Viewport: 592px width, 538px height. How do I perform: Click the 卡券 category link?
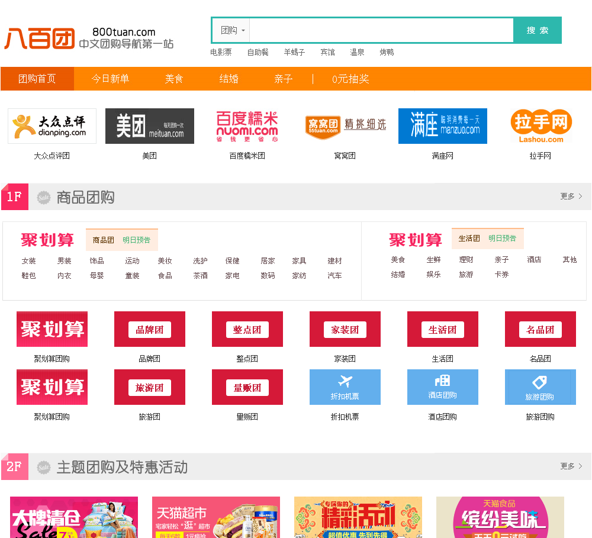(502, 275)
